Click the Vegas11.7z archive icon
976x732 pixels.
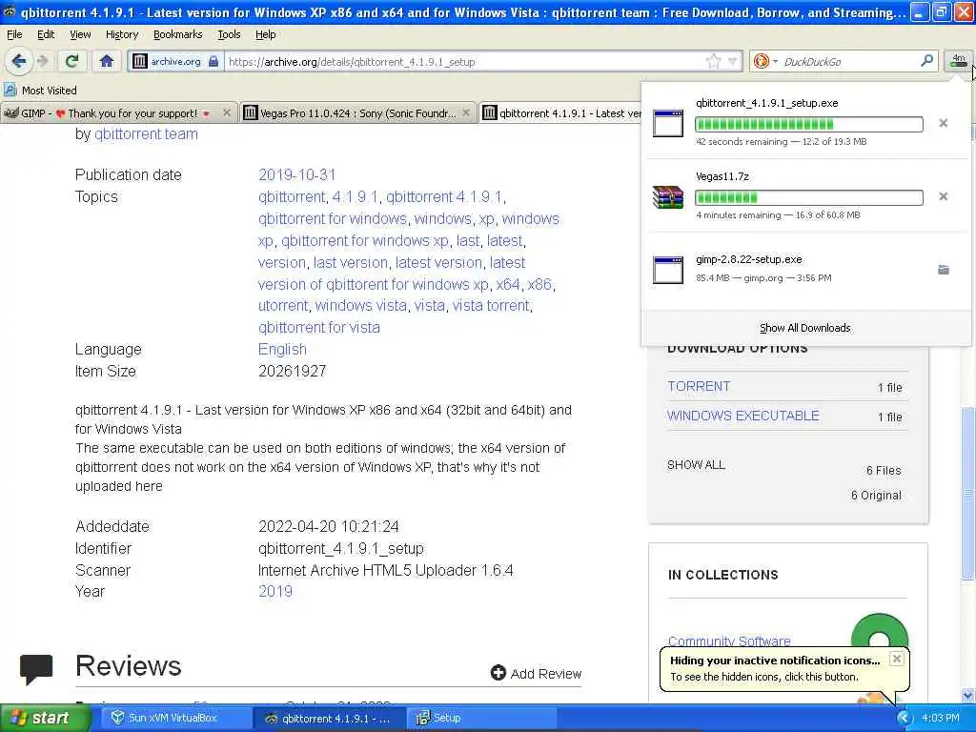[x=668, y=196]
